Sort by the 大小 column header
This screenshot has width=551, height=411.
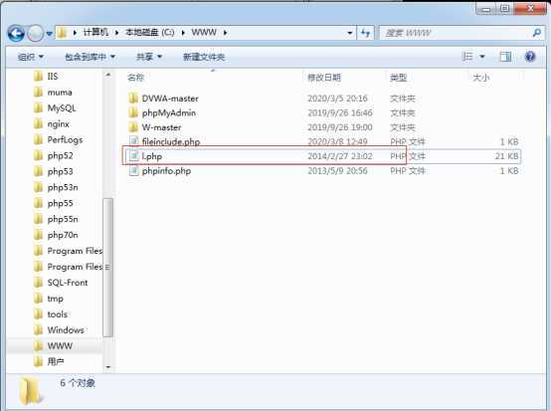[481, 78]
